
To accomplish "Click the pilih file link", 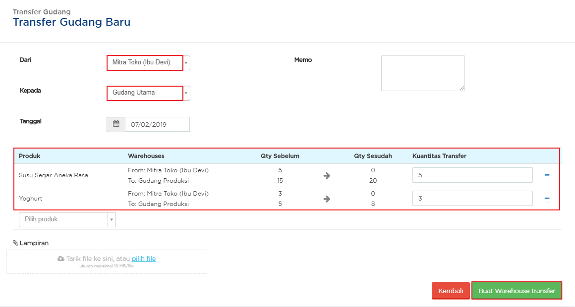I will (144, 258).
